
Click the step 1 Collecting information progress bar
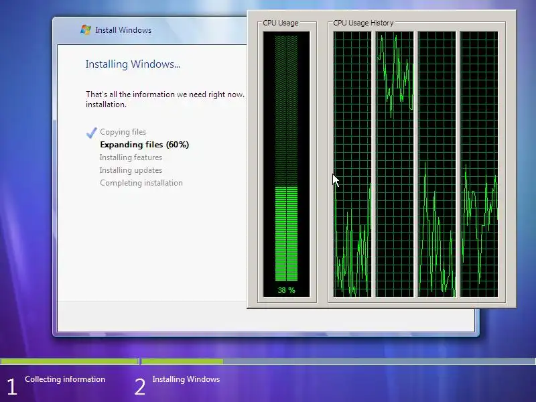tap(70, 361)
